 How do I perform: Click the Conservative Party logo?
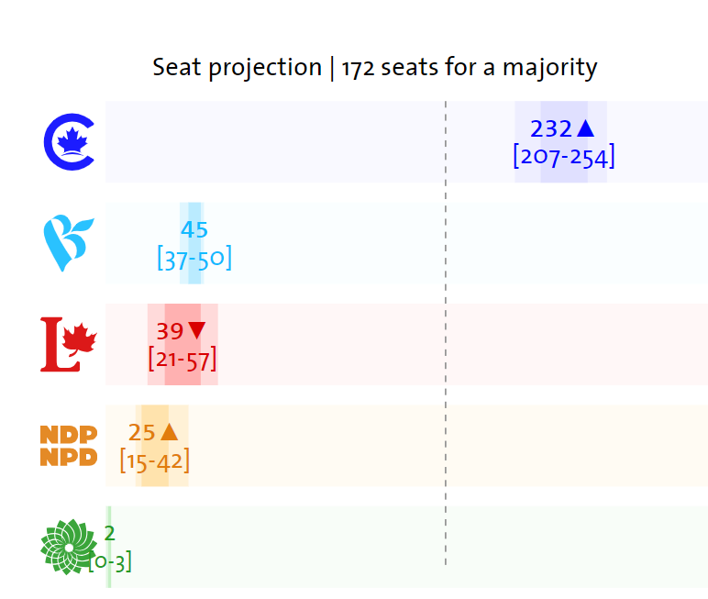coord(69,142)
